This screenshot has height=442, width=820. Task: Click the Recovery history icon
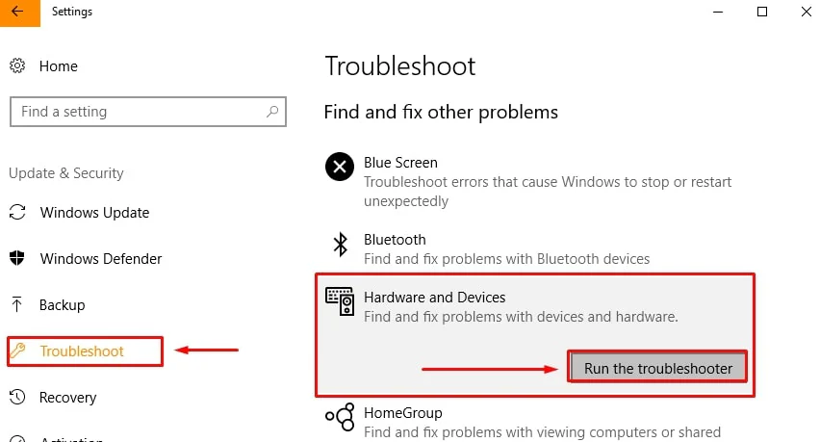(17, 398)
